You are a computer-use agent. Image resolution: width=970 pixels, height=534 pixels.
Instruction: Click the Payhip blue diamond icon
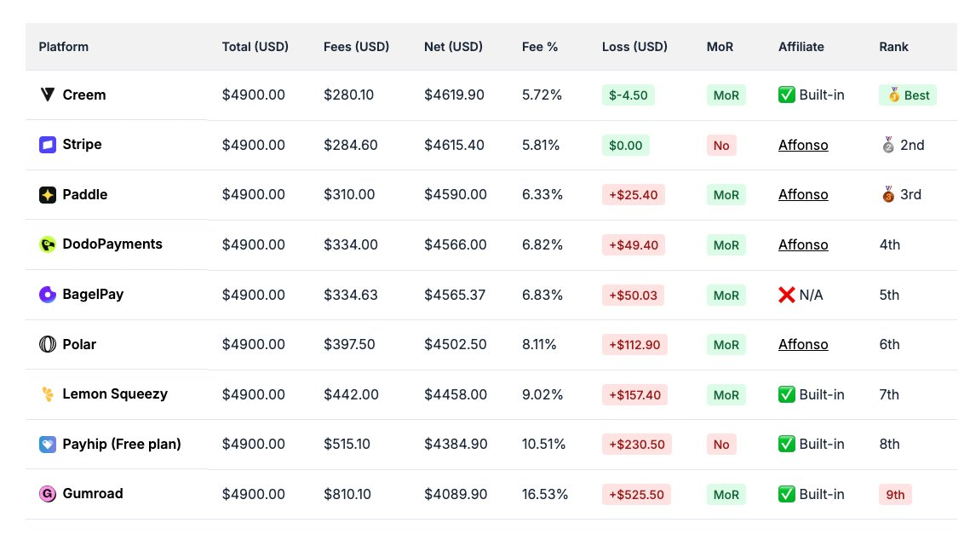47,444
